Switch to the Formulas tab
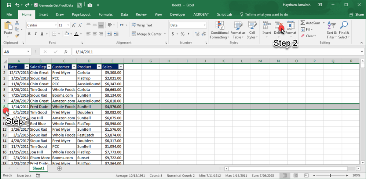Image resolution: width=366 pixels, height=179 pixels. (x=106, y=14)
